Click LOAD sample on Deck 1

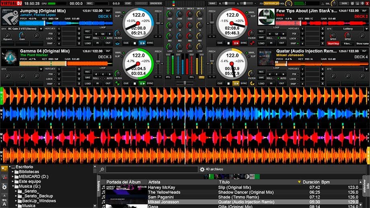click(88, 43)
